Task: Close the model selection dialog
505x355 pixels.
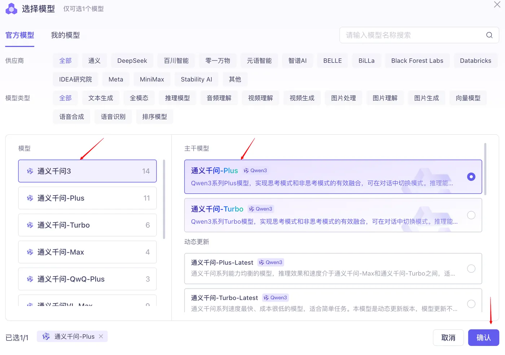Action: click(497, 4)
